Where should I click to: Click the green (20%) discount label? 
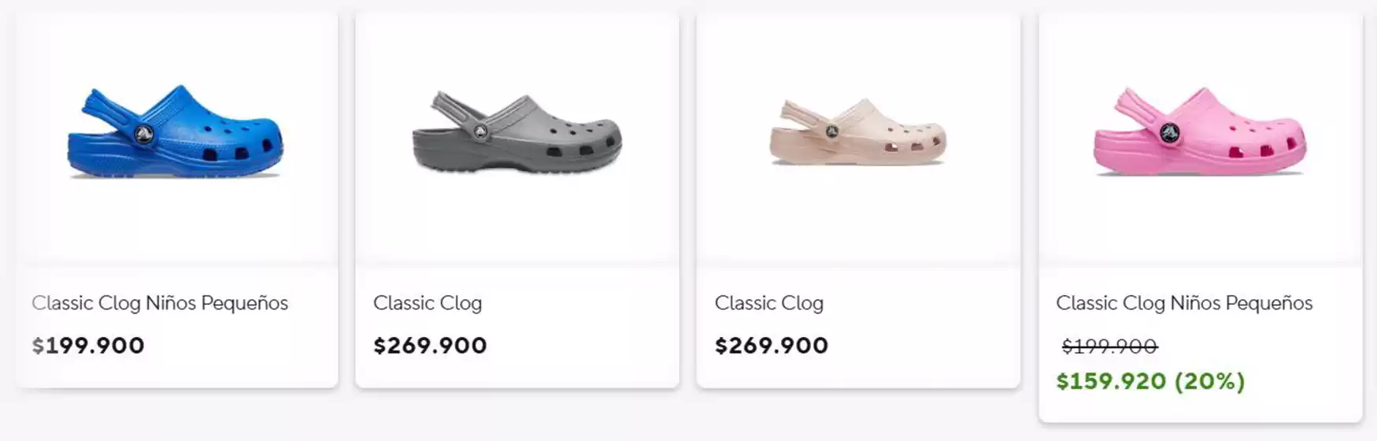(1210, 382)
